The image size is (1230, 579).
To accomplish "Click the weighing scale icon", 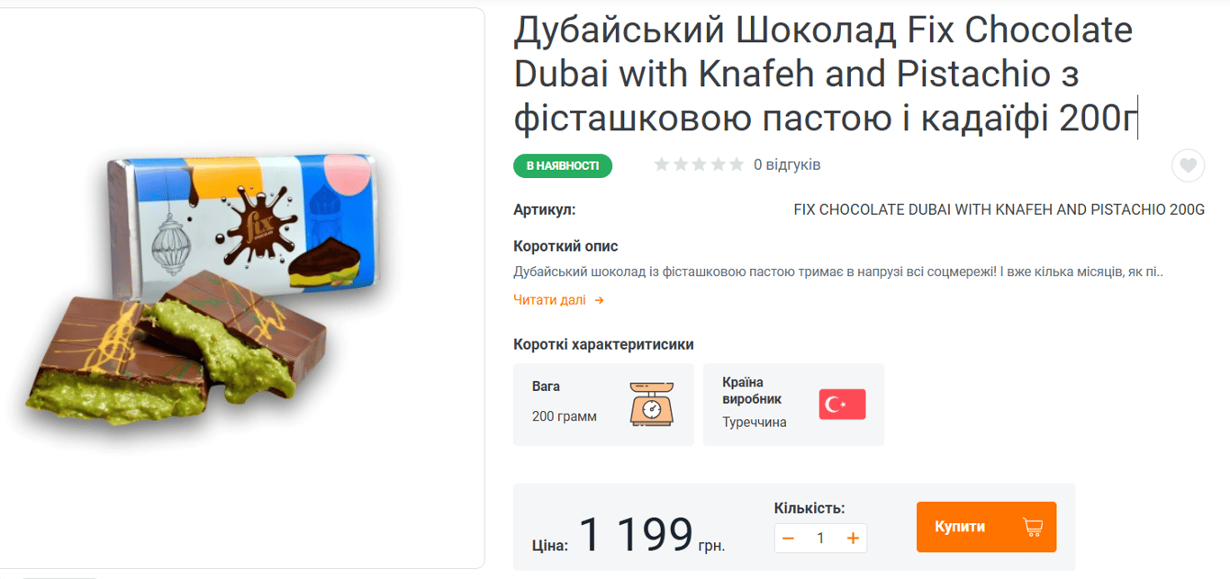I will [x=652, y=405].
